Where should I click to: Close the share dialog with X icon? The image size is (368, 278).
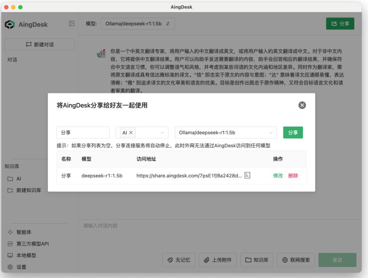[302, 106]
